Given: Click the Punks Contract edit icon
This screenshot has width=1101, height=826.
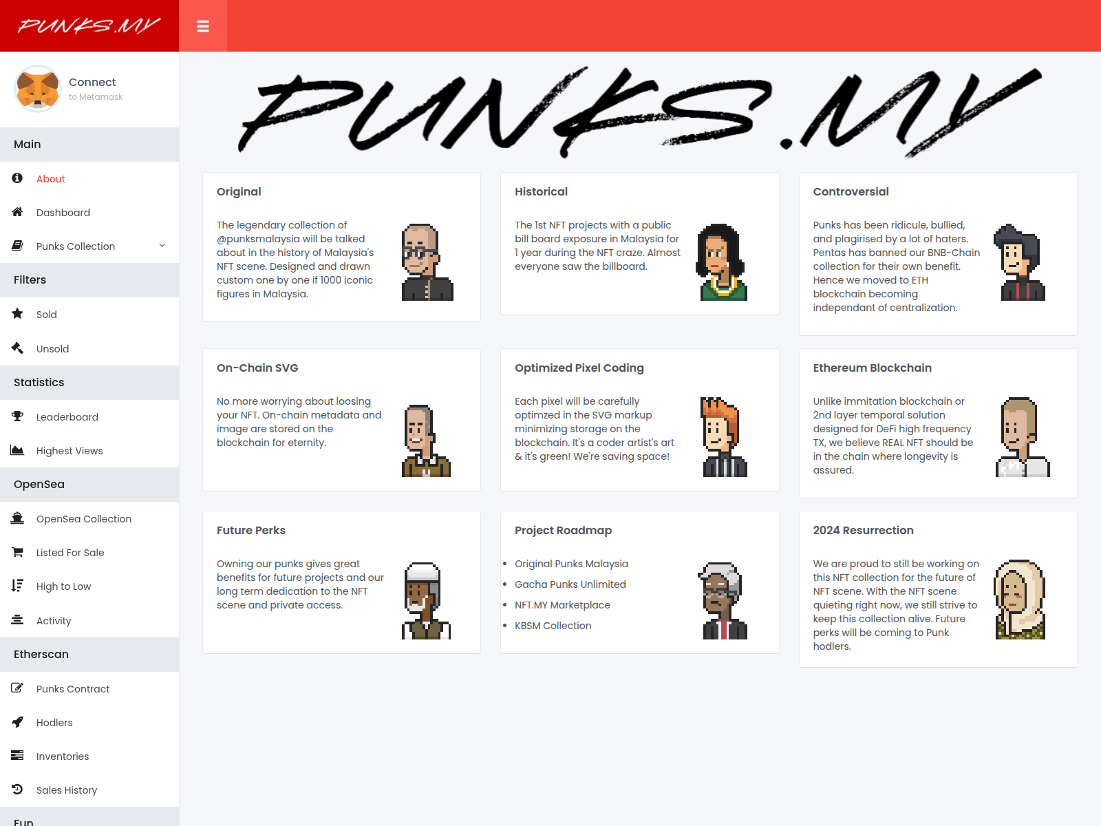Looking at the screenshot, I should (x=18, y=688).
